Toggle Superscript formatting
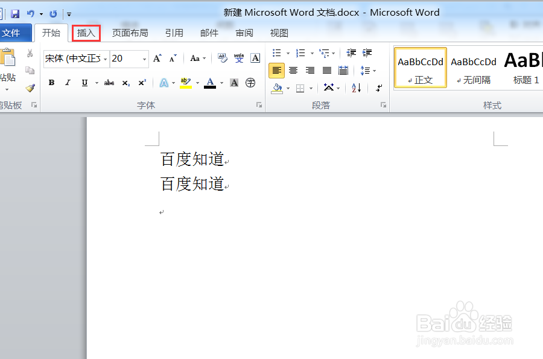This screenshot has width=543, height=359. pyautogui.click(x=142, y=83)
